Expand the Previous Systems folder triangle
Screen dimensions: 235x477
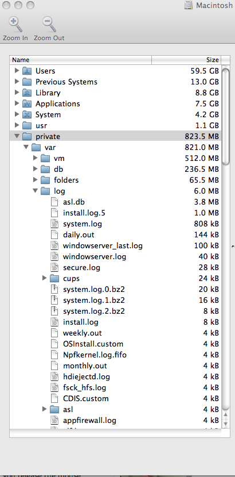(17, 82)
